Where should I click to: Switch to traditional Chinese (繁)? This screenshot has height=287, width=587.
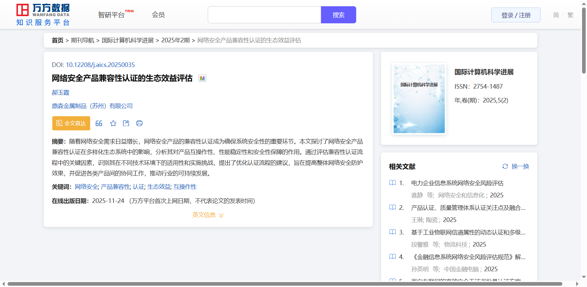[x=570, y=15]
